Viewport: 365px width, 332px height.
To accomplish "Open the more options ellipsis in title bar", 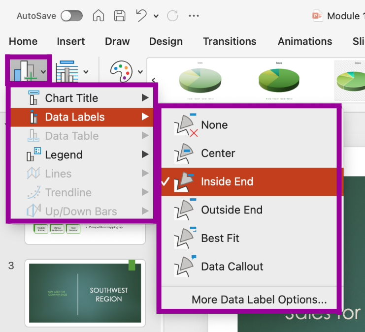I will pyautogui.click(x=194, y=16).
